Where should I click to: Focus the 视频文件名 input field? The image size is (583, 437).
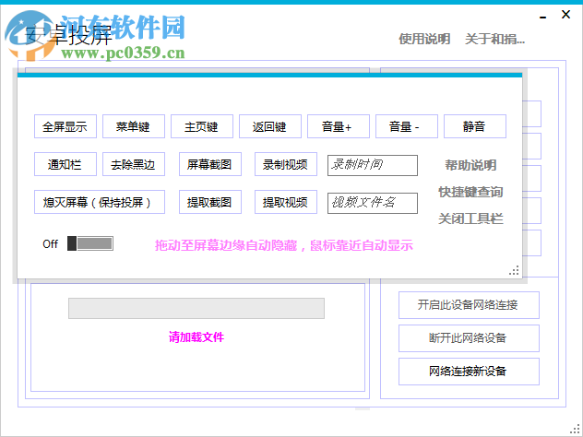372,203
